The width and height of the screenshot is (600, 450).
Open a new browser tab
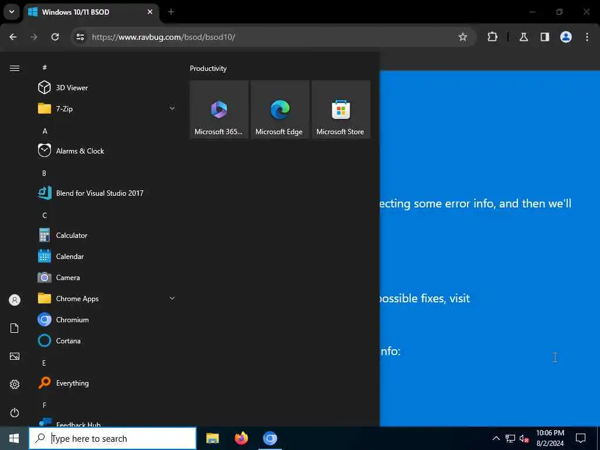click(171, 12)
